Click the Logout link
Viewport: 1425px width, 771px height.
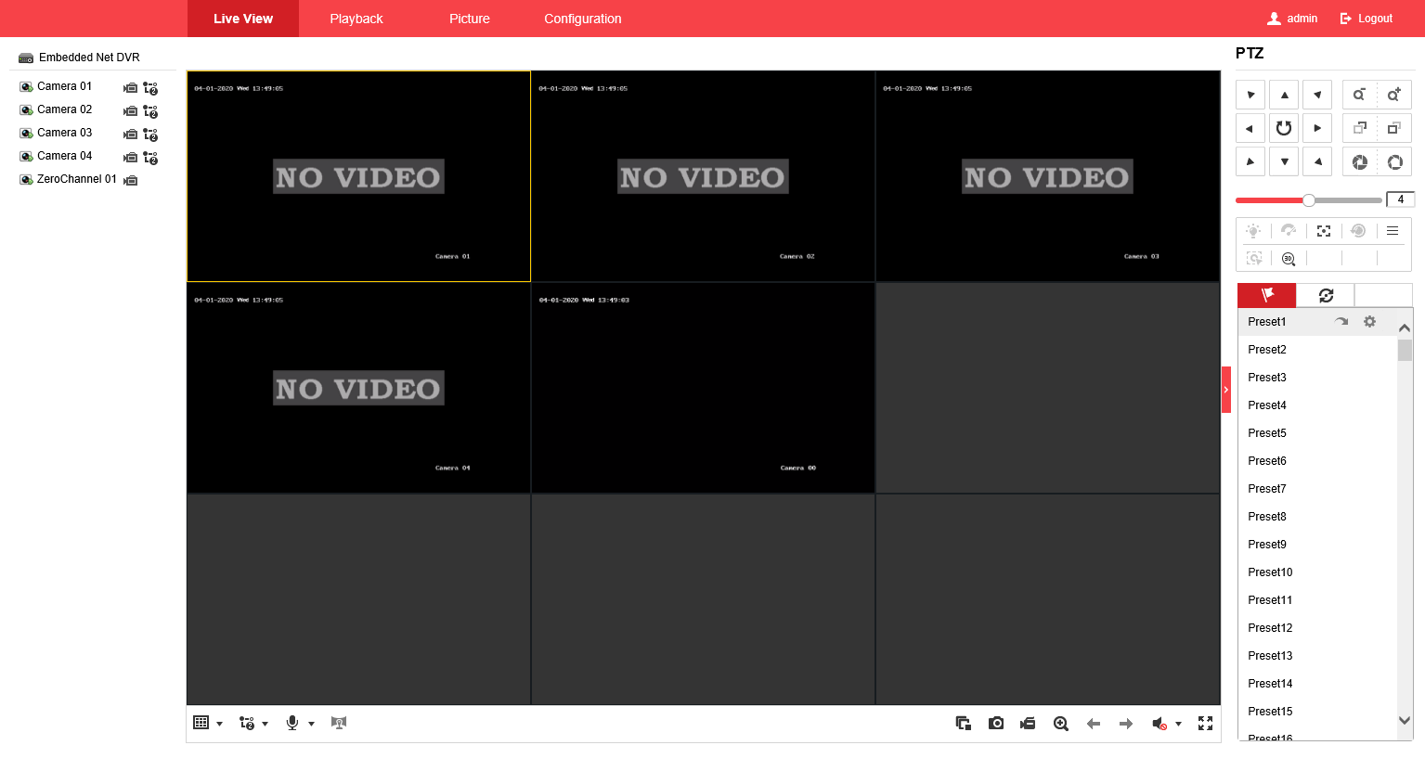tap(1367, 19)
